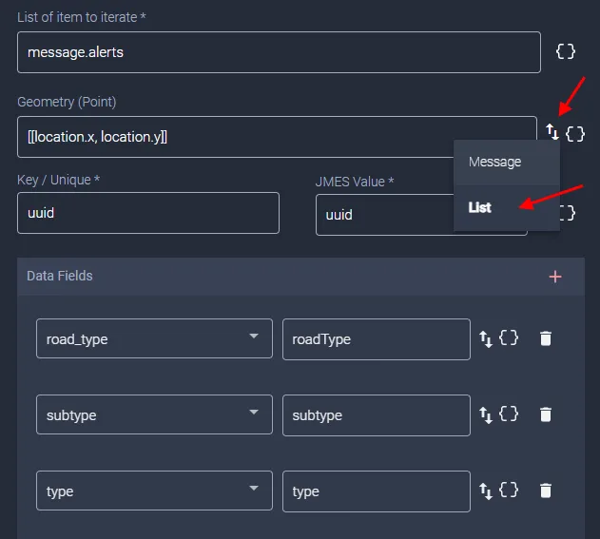Toggle source arrows icon in type row

[x=486, y=491]
